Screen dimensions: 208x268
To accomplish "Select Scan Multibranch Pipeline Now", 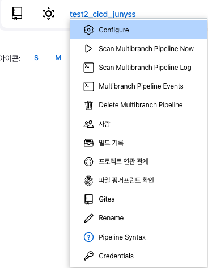I will [x=138, y=49].
